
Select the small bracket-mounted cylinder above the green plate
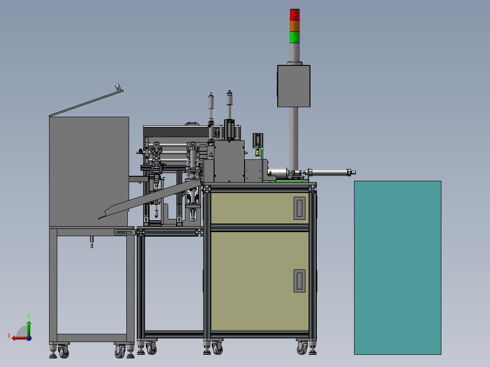pyautogui.click(x=258, y=139)
